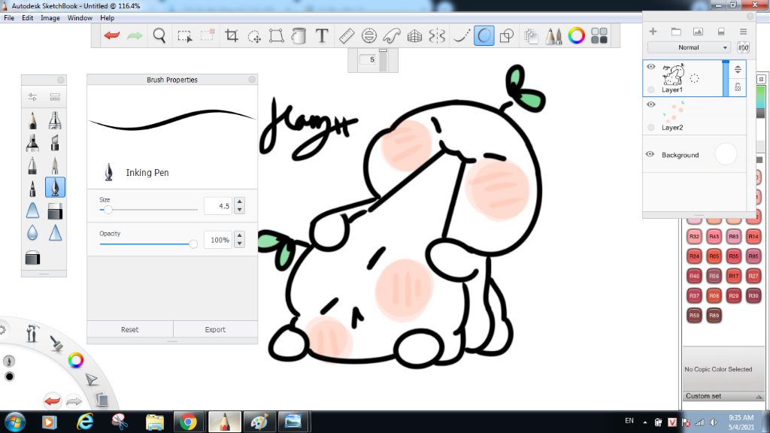
Task: Toggle Background layer visibility eye
Action: (650, 154)
